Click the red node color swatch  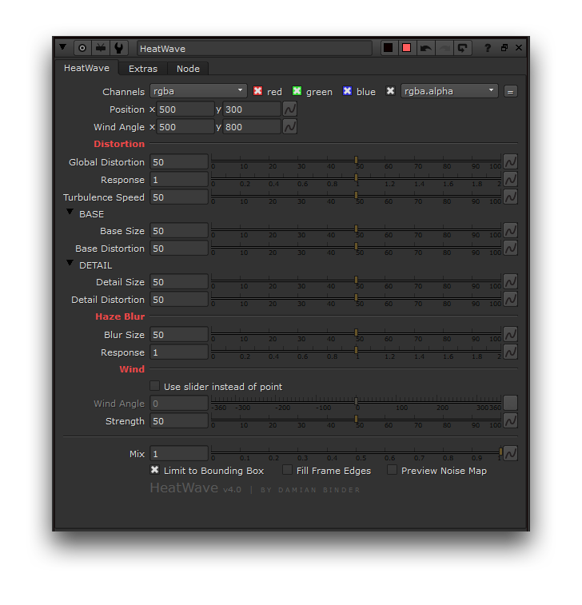406,48
